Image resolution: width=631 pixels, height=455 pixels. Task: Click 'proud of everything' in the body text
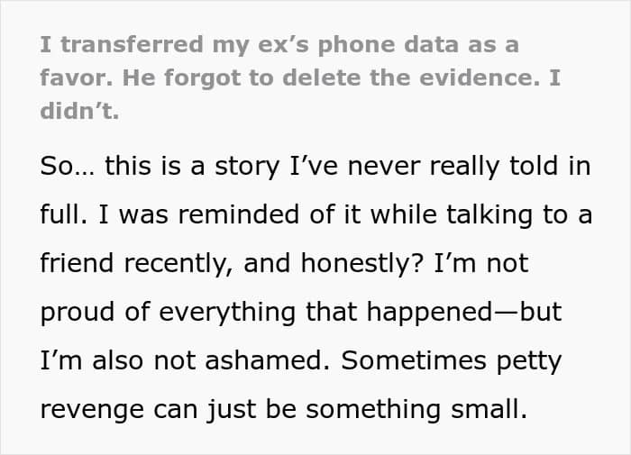[x=168, y=313]
